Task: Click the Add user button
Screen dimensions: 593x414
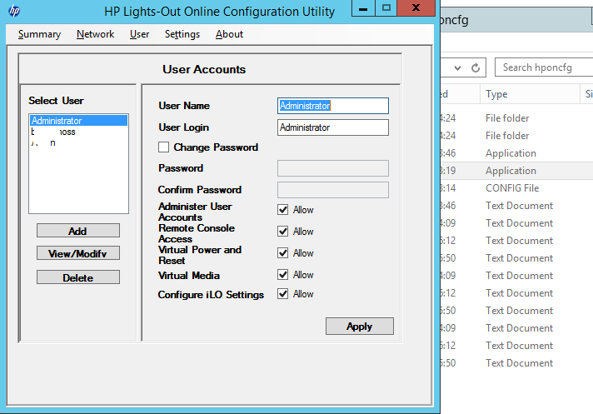Action: [77, 231]
